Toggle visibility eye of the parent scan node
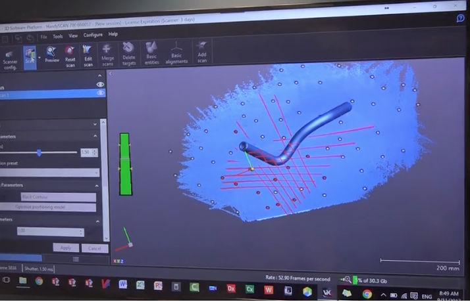The height and width of the screenshot is (302, 470). (x=100, y=85)
